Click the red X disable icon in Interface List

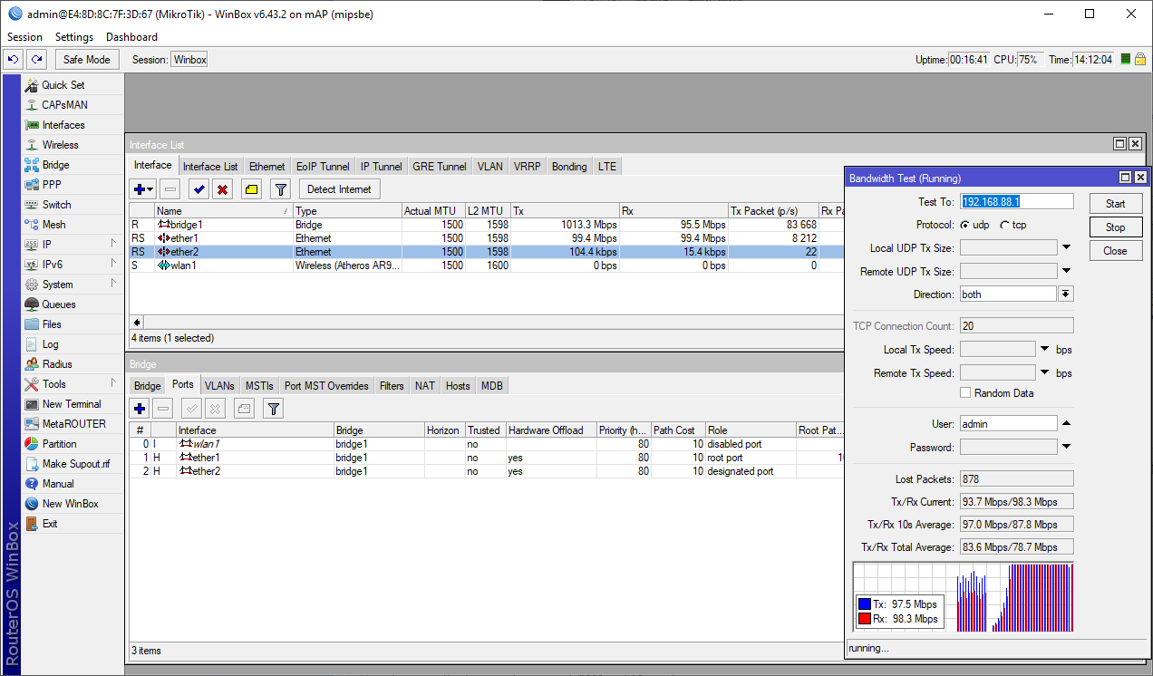[x=222, y=189]
